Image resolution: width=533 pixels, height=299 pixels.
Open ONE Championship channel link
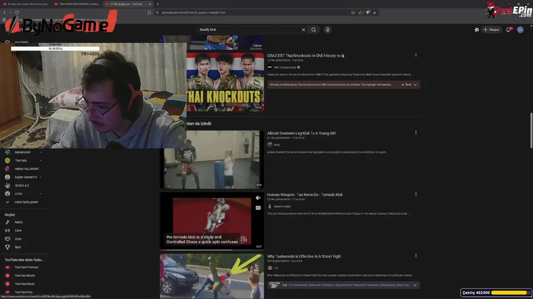coord(285,67)
